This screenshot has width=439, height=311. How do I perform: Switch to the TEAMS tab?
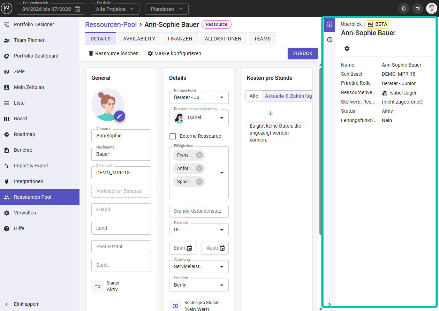tap(262, 39)
